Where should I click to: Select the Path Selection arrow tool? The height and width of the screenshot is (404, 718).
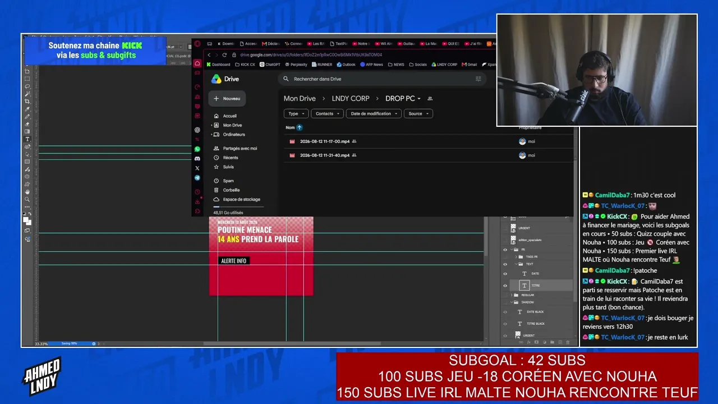[x=27, y=154]
